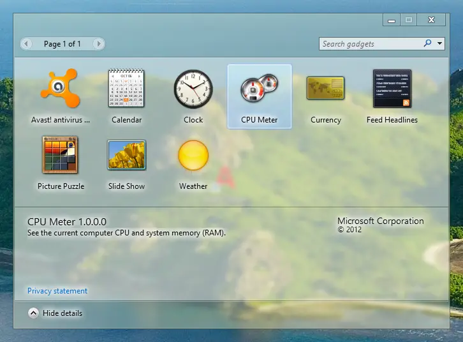This screenshot has width=463, height=342.
Task: Open the Privacy statement link
Action: (x=57, y=291)
